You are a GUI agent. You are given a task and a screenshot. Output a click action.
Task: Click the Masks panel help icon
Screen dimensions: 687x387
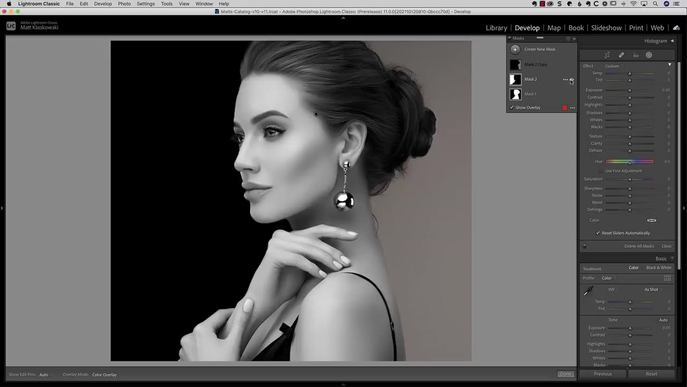[568, 38]
